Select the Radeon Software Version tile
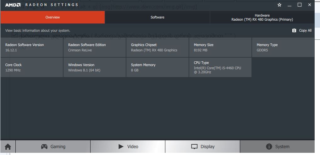 click(32, 47)
